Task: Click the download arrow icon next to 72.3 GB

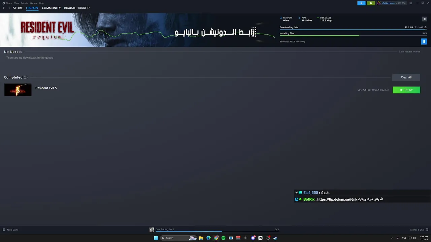Action: point(425,27)
